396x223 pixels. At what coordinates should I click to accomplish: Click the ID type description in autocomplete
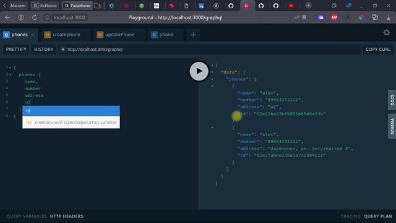pos(71,123)
